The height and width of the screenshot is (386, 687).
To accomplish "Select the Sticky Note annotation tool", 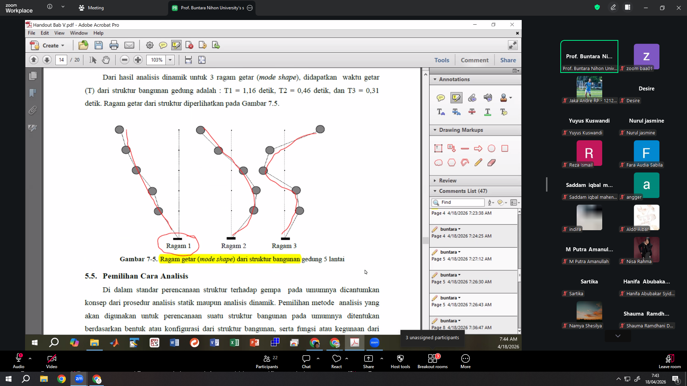I will [440, 98].
